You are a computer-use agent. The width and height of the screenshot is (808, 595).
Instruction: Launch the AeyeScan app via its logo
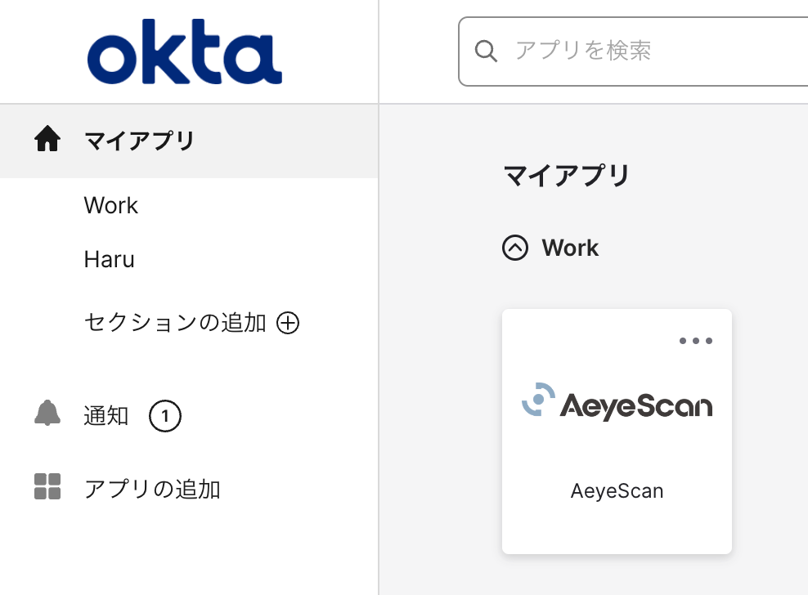pyautogui.click(x=617, y=401)
